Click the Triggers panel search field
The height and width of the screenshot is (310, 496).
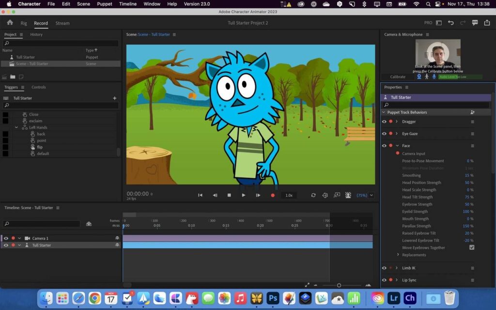(61, 105)
